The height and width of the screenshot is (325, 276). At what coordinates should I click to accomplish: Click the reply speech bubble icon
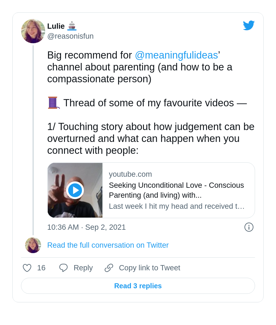63,268
